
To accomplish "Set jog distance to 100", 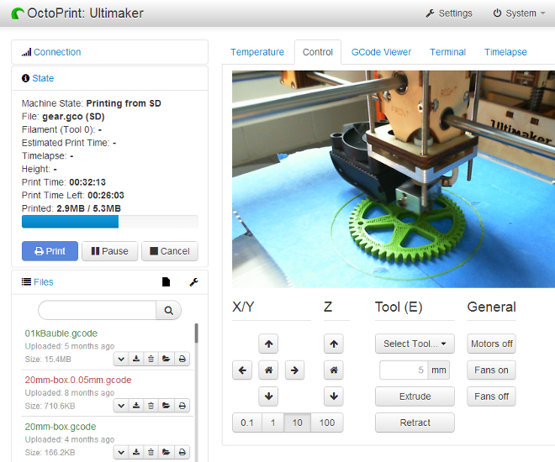I will (x=327, y=423).
